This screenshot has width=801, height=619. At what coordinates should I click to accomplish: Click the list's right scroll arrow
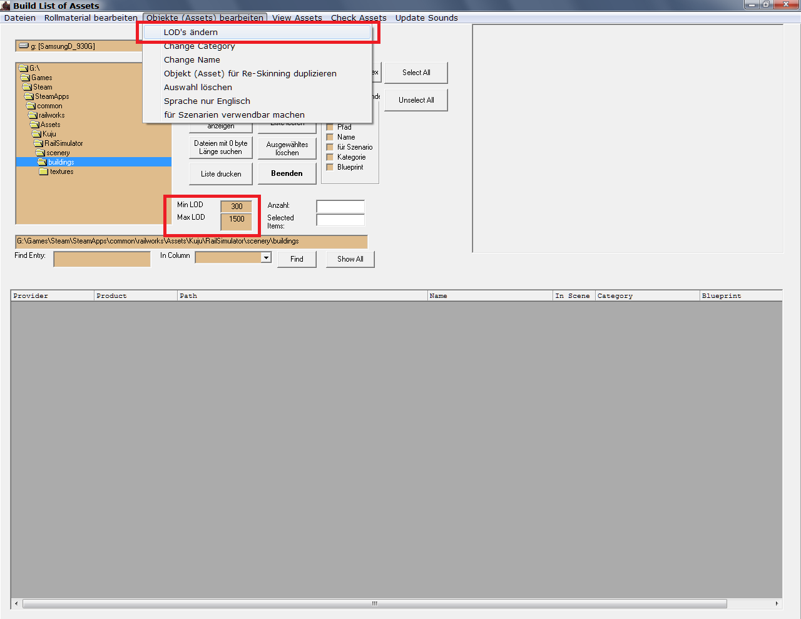(x=777, y=604)
